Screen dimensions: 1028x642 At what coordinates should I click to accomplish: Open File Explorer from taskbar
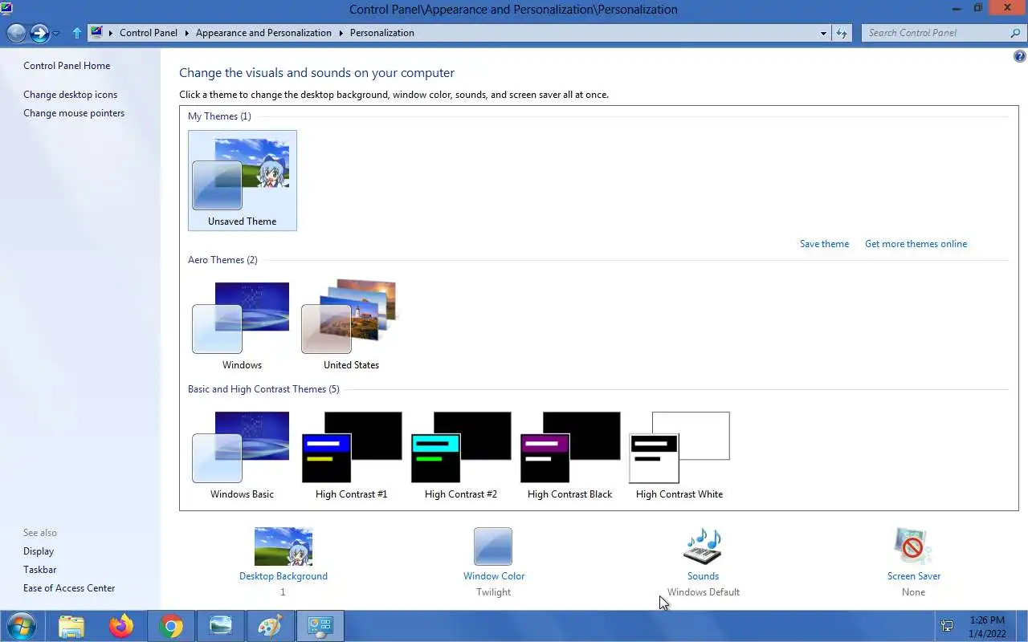[x=71, y=626]
